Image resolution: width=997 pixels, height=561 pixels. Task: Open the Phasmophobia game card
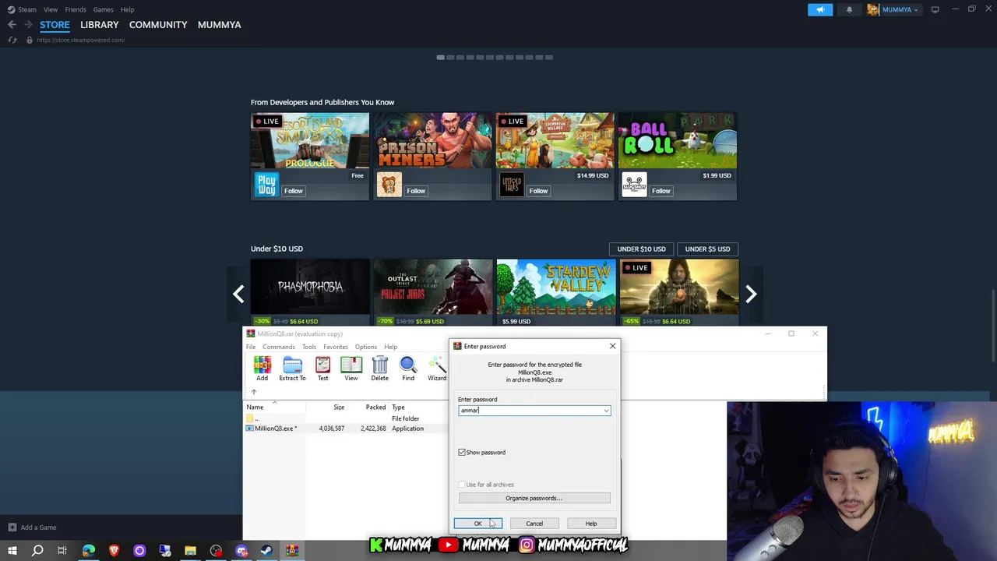coord(310,292)
